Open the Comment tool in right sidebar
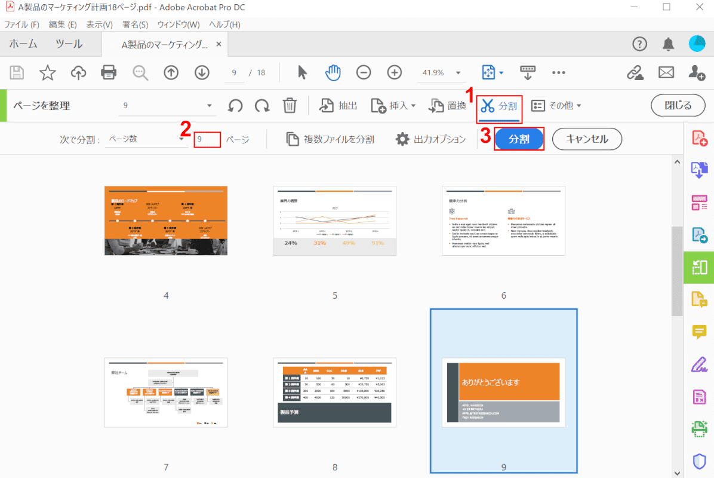The image size is (714, 478). point(700,331)
